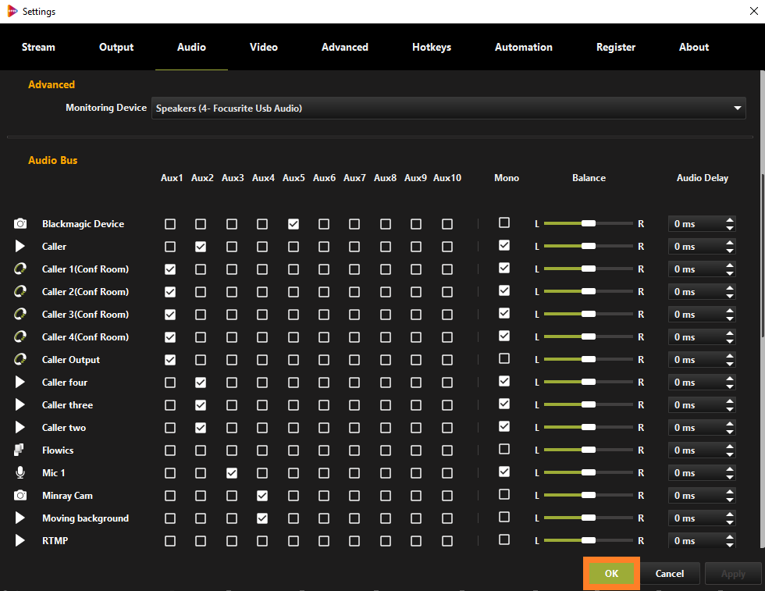Increase audio delay for Blackmagic Device
Image resolution: width=765 pixels, height=591 pixels.
(x=729, y=220)
